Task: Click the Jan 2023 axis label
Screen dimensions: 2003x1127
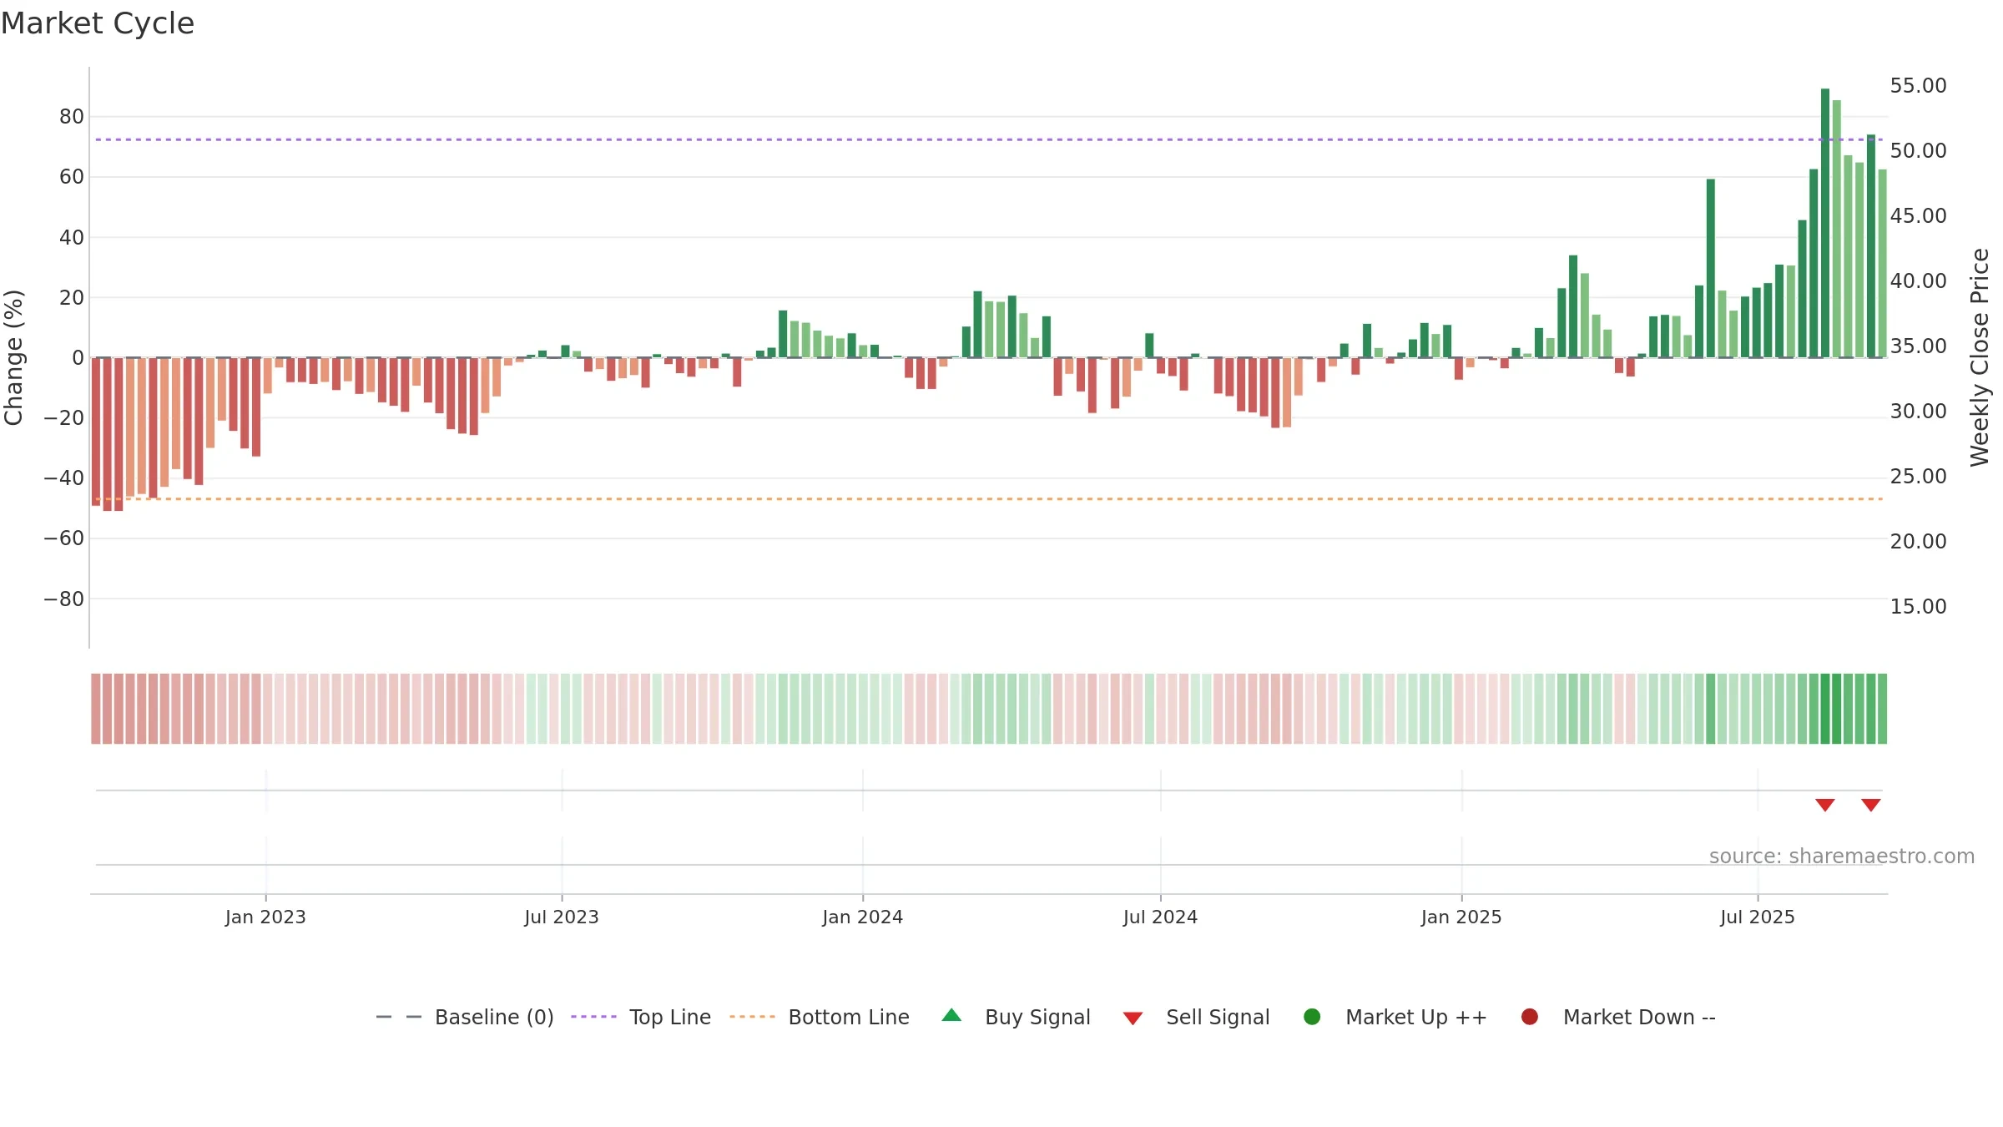Action: coord(265,917)
